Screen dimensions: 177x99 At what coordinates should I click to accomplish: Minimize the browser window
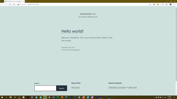point(167,1)
